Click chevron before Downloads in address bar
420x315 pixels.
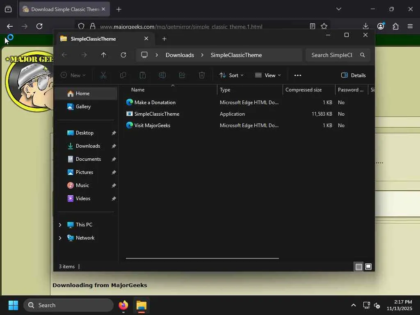157,55
